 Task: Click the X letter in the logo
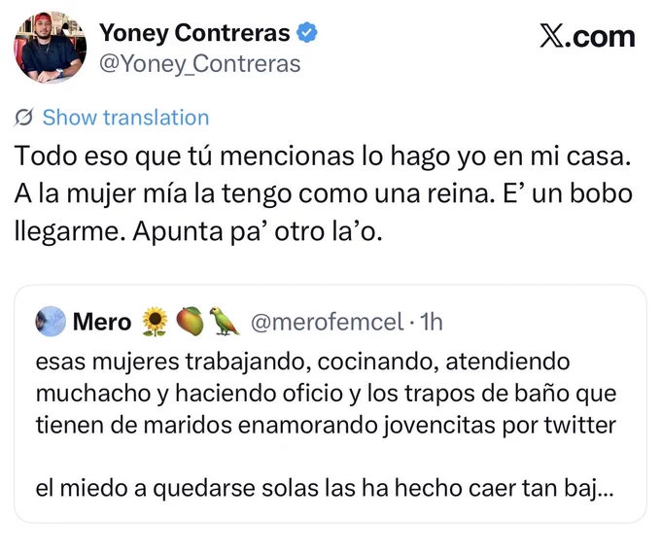551,37
